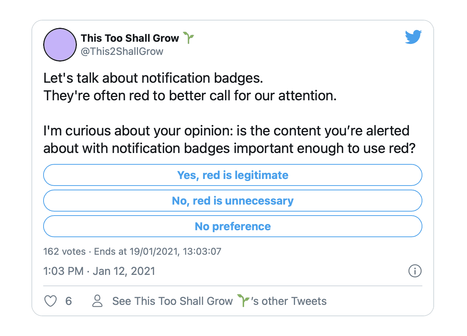This screenshot has width=467, height=336.
Task: Open the tweet via its timestamp
Action: coord(99,271)
